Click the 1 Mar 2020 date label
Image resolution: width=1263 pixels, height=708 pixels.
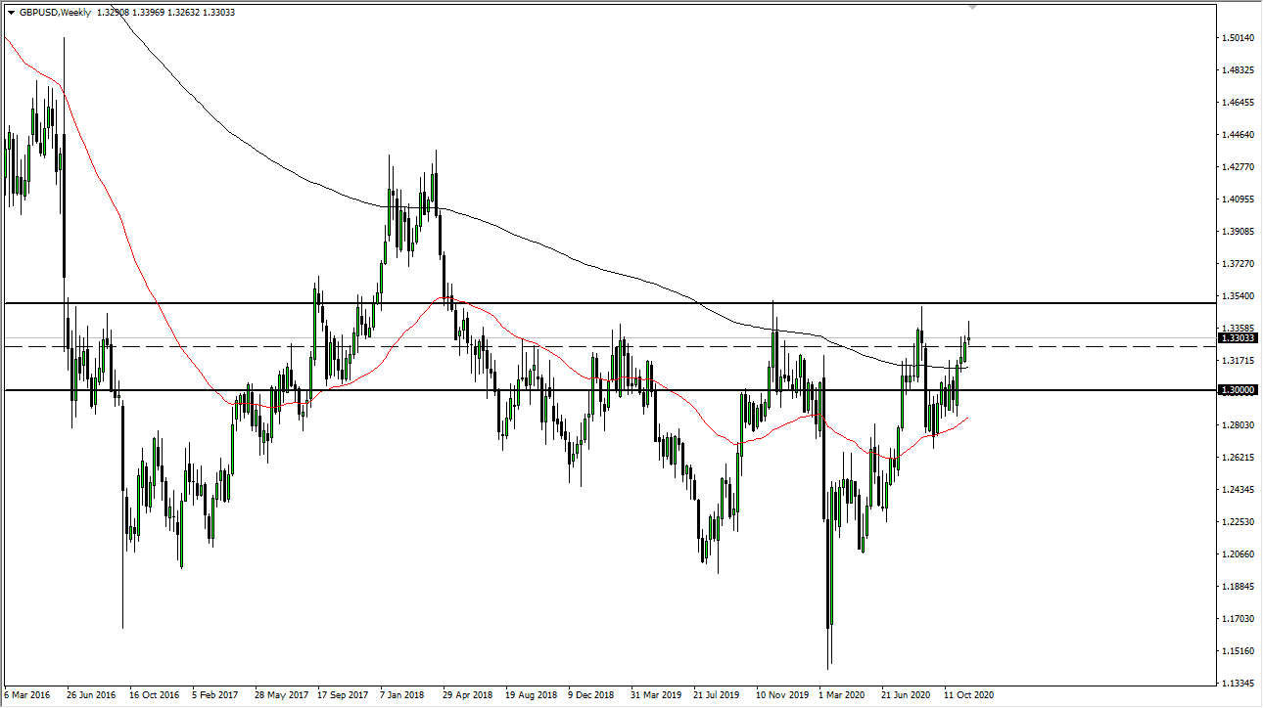(x=844, y=695)
